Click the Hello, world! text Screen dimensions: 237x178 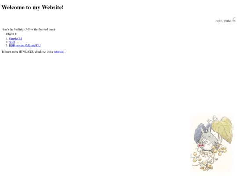pyautogui.click(x=223, y=21)
